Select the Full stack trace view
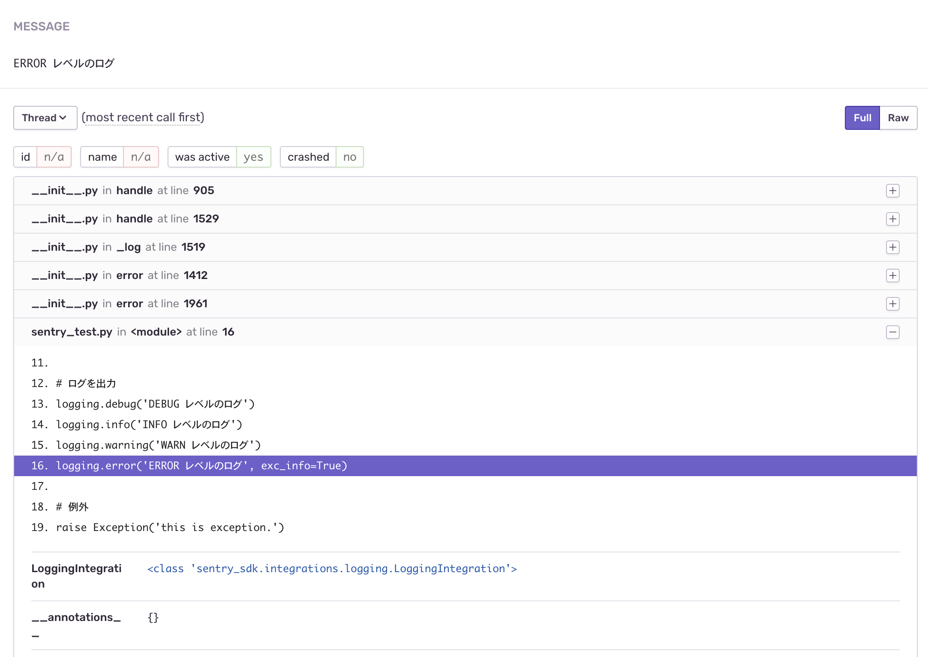The width and height of the screenshot is (928, 657). (x=862, y=117)
